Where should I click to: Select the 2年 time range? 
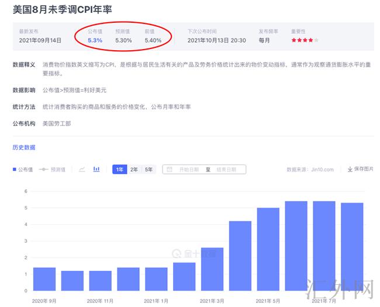(x=134, y=169)
